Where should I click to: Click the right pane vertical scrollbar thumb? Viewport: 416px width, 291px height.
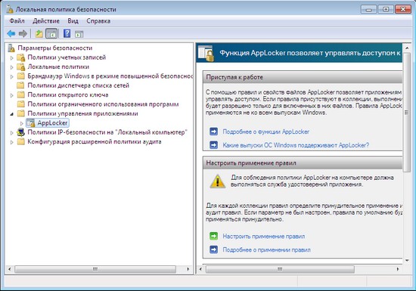tap(407, 113)
